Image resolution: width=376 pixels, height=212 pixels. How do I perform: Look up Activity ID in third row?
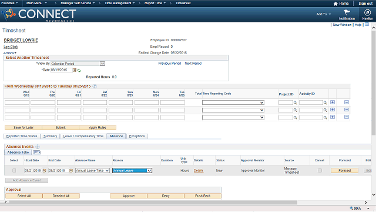pos(325,118)
